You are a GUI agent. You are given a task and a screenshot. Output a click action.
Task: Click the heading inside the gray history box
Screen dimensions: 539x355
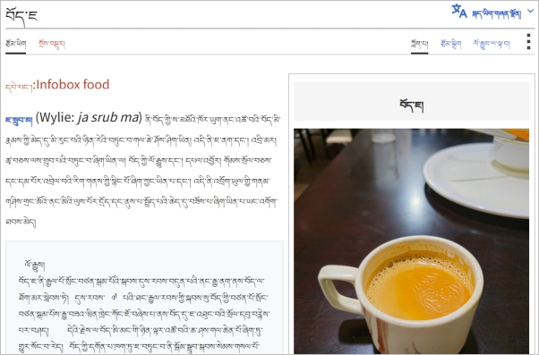(x=34, y=265)
